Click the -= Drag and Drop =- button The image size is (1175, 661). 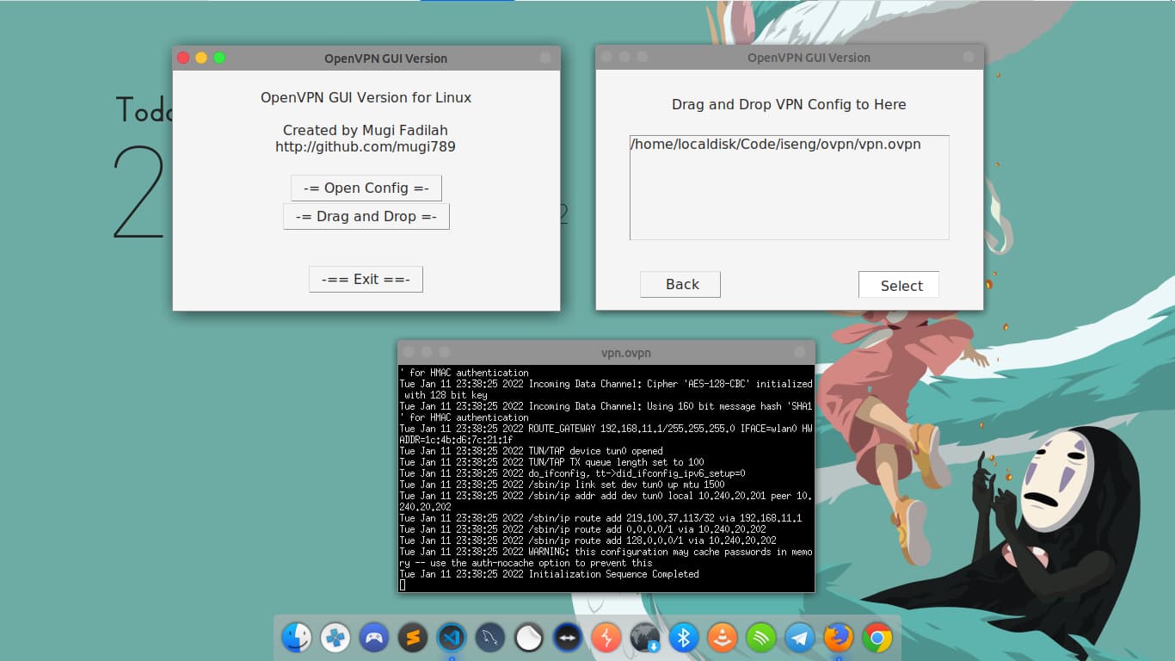coord(366,216)
